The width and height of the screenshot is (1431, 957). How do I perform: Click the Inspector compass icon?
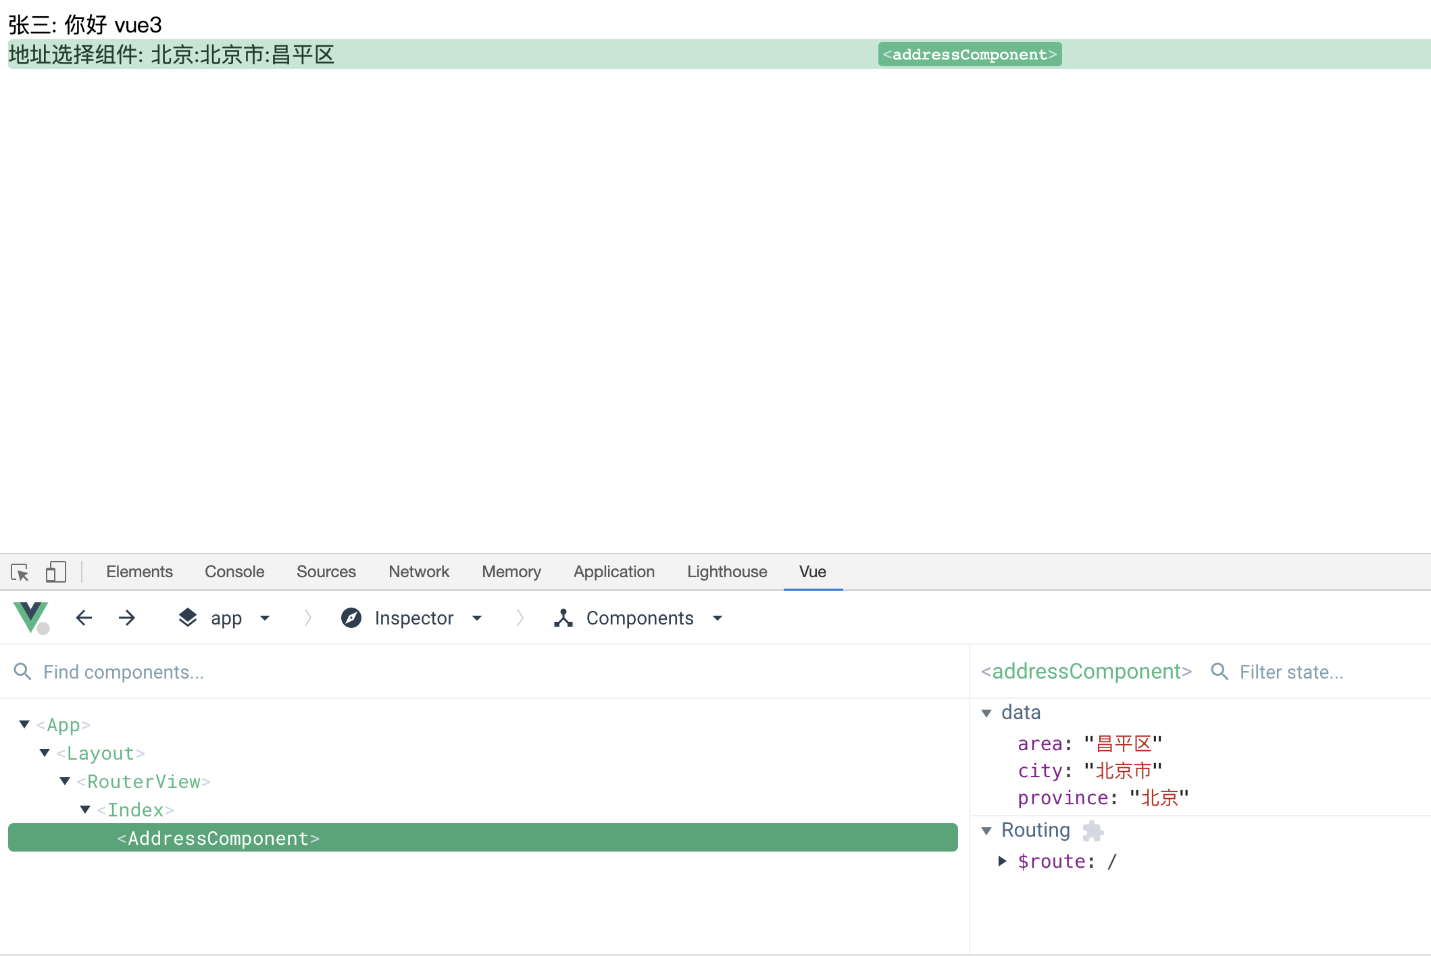351,618
